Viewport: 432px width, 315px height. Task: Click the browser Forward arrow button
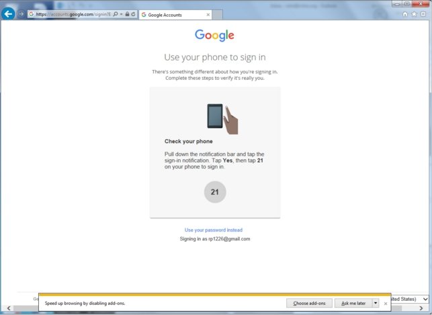[21, 13]
